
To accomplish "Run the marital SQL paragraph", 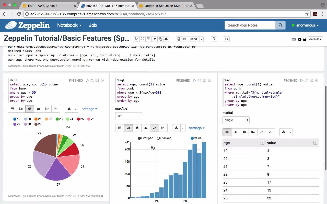I will coord(302,80).
